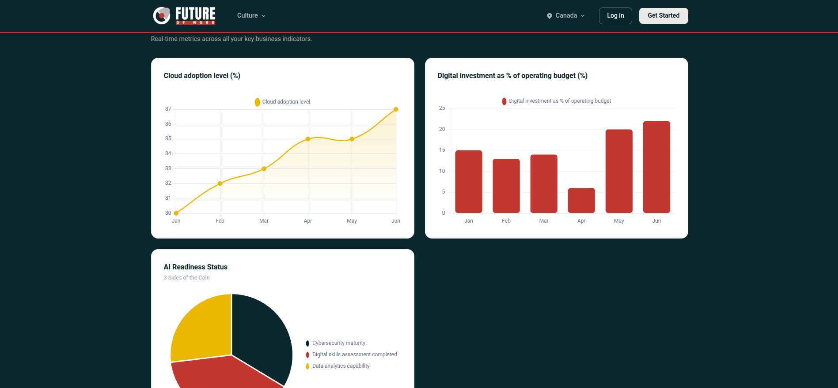Click the Apr data point on line chart

[x=308, y=139]
